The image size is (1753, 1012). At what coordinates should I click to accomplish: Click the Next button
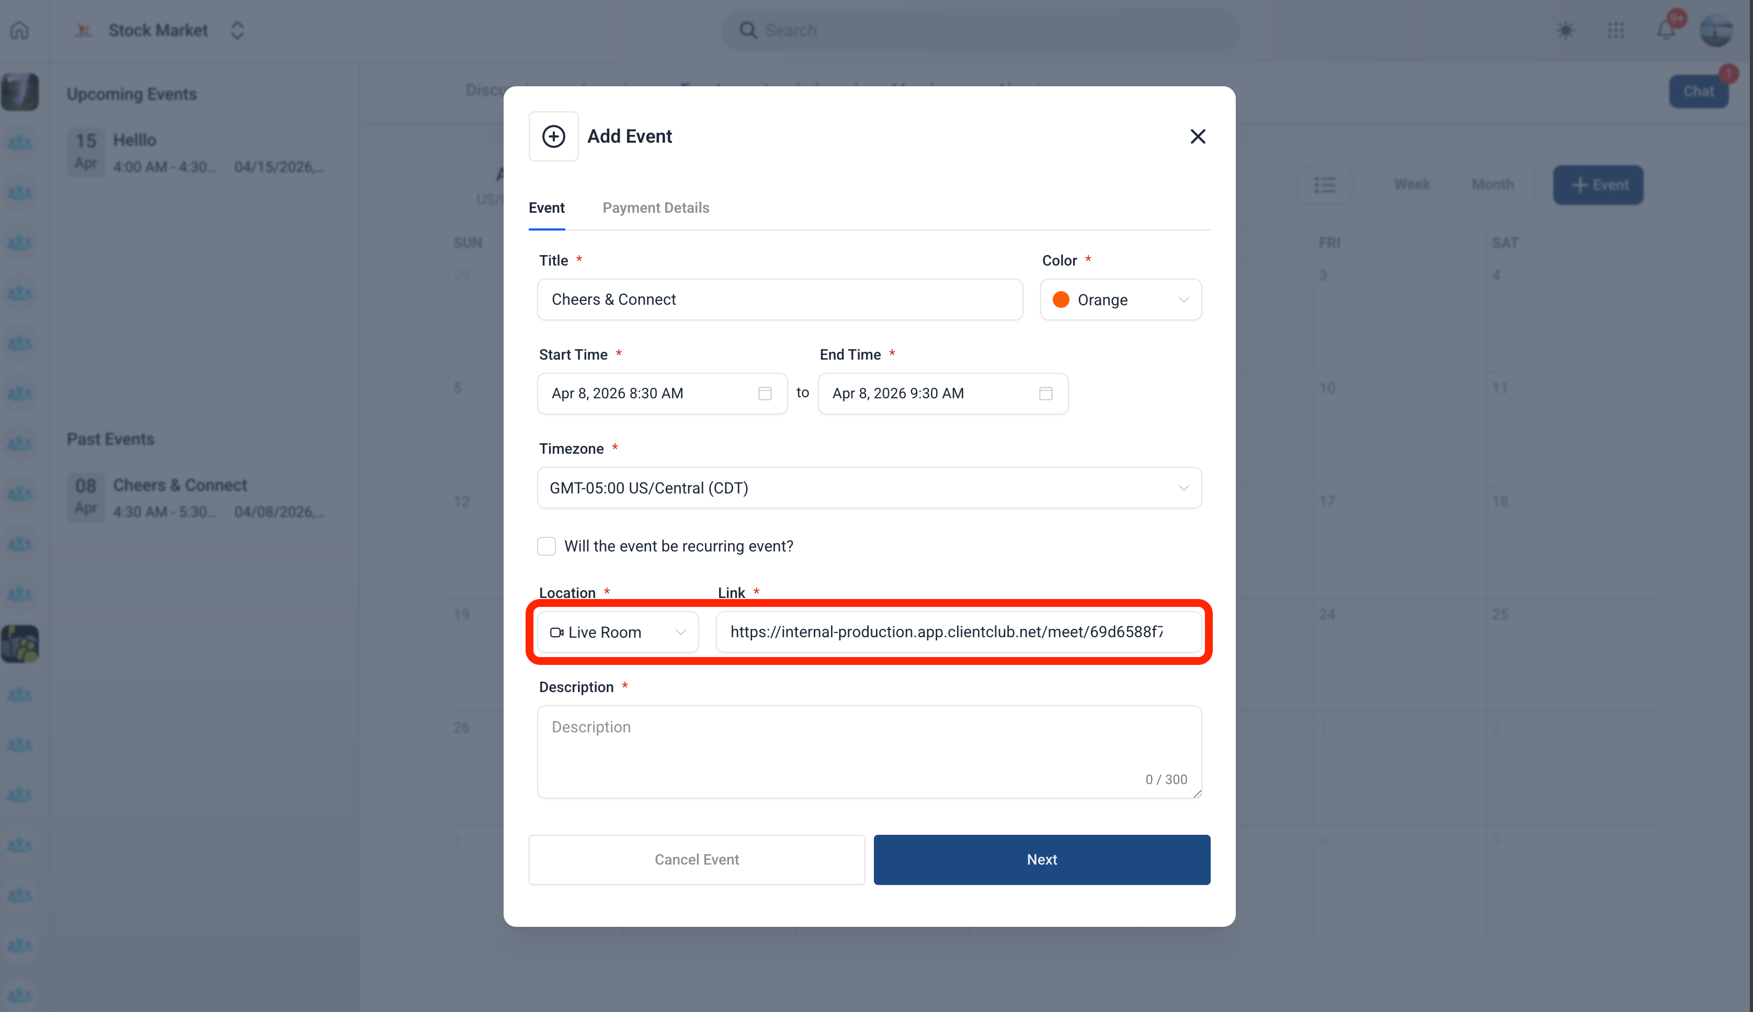point(1041,860)
